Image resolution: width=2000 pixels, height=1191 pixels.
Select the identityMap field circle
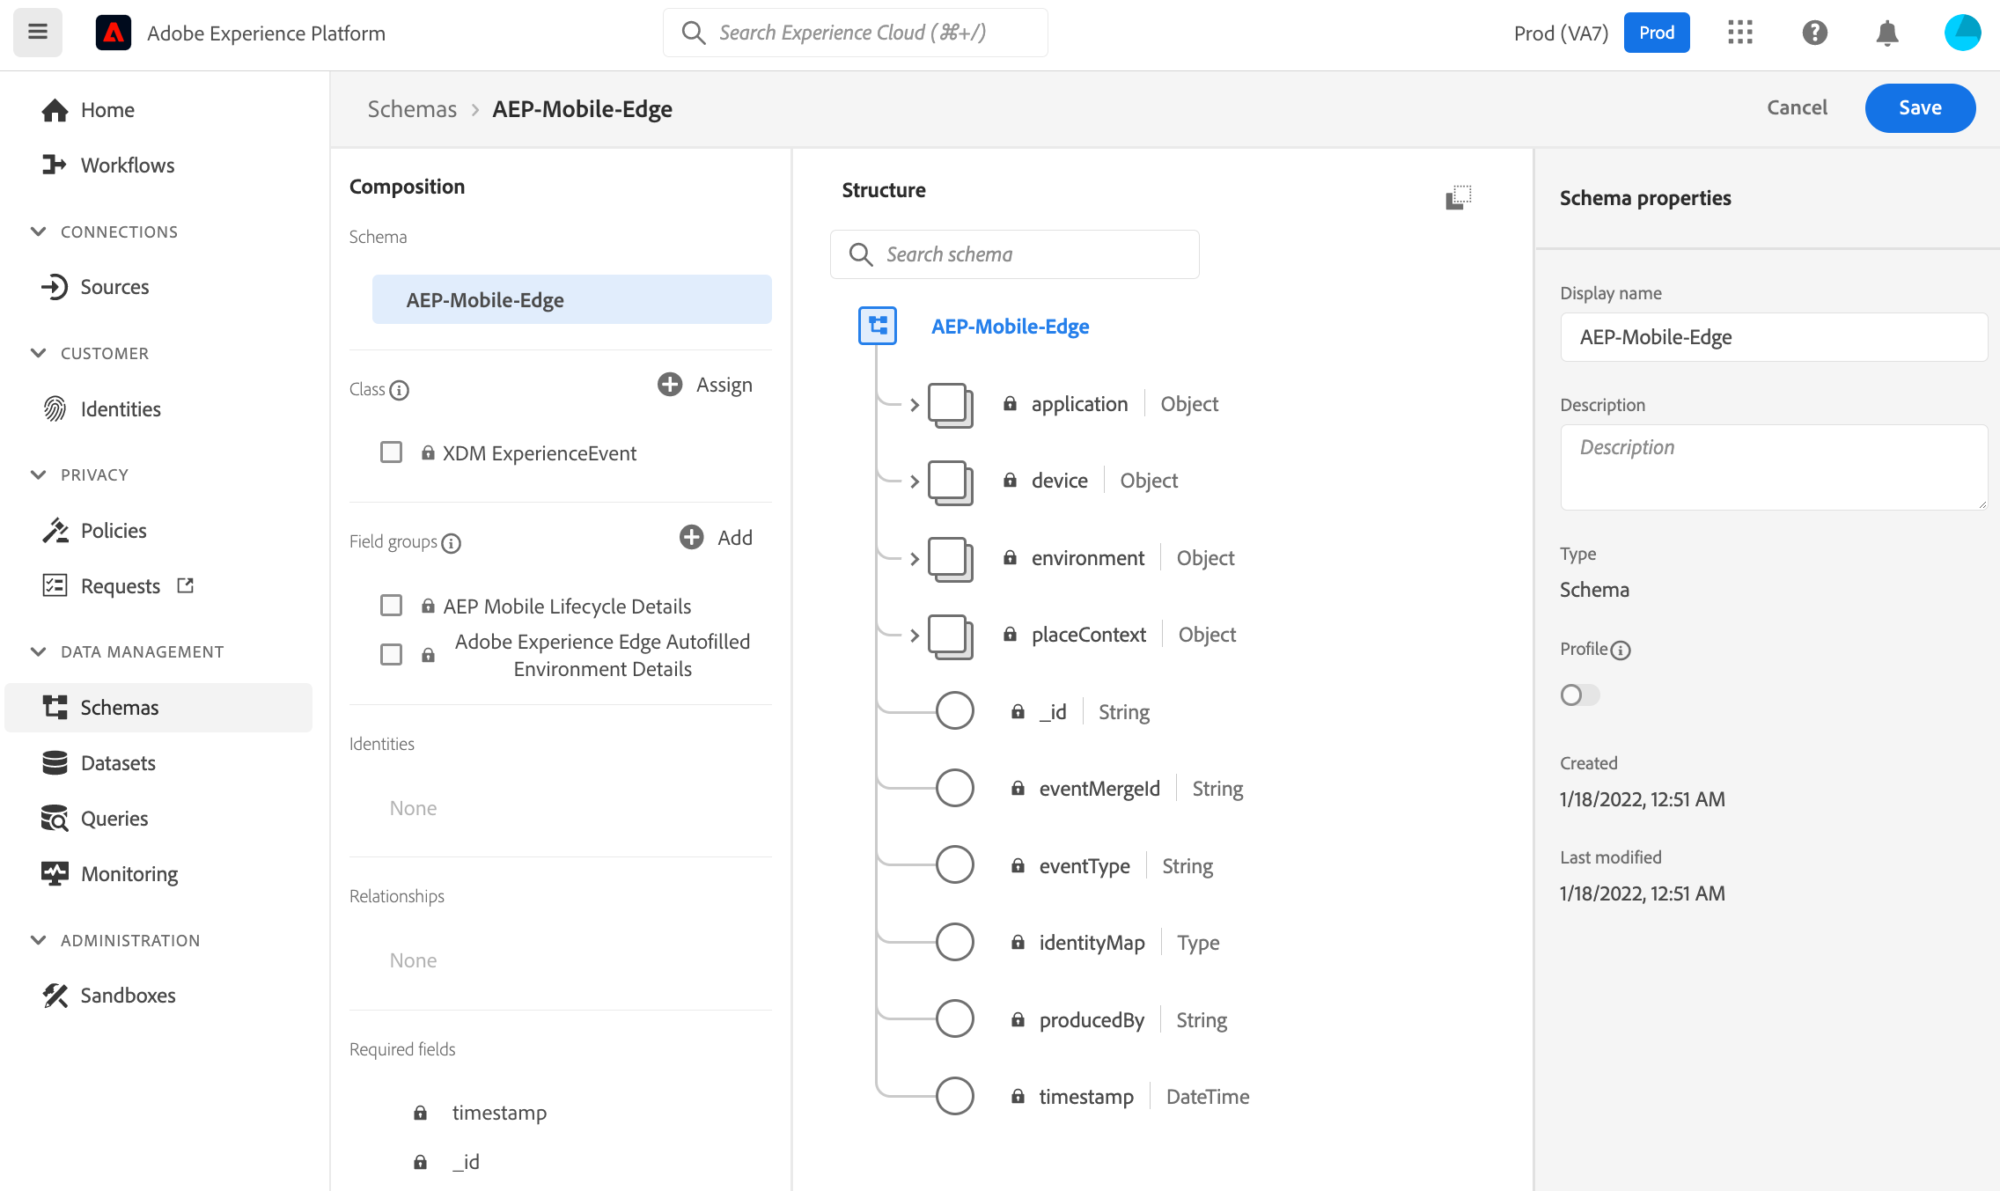tap(955, 942)
